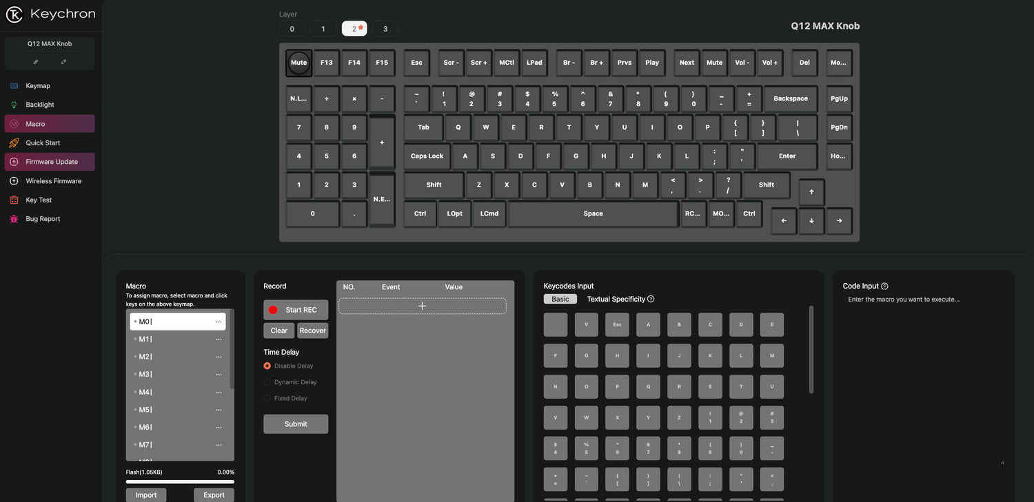Click the Export macro button
This screenshot has width=1034, height=502.
pos(214,495)
